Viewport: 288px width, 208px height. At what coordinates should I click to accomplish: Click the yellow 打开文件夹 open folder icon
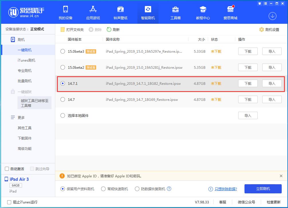[63, 29]
